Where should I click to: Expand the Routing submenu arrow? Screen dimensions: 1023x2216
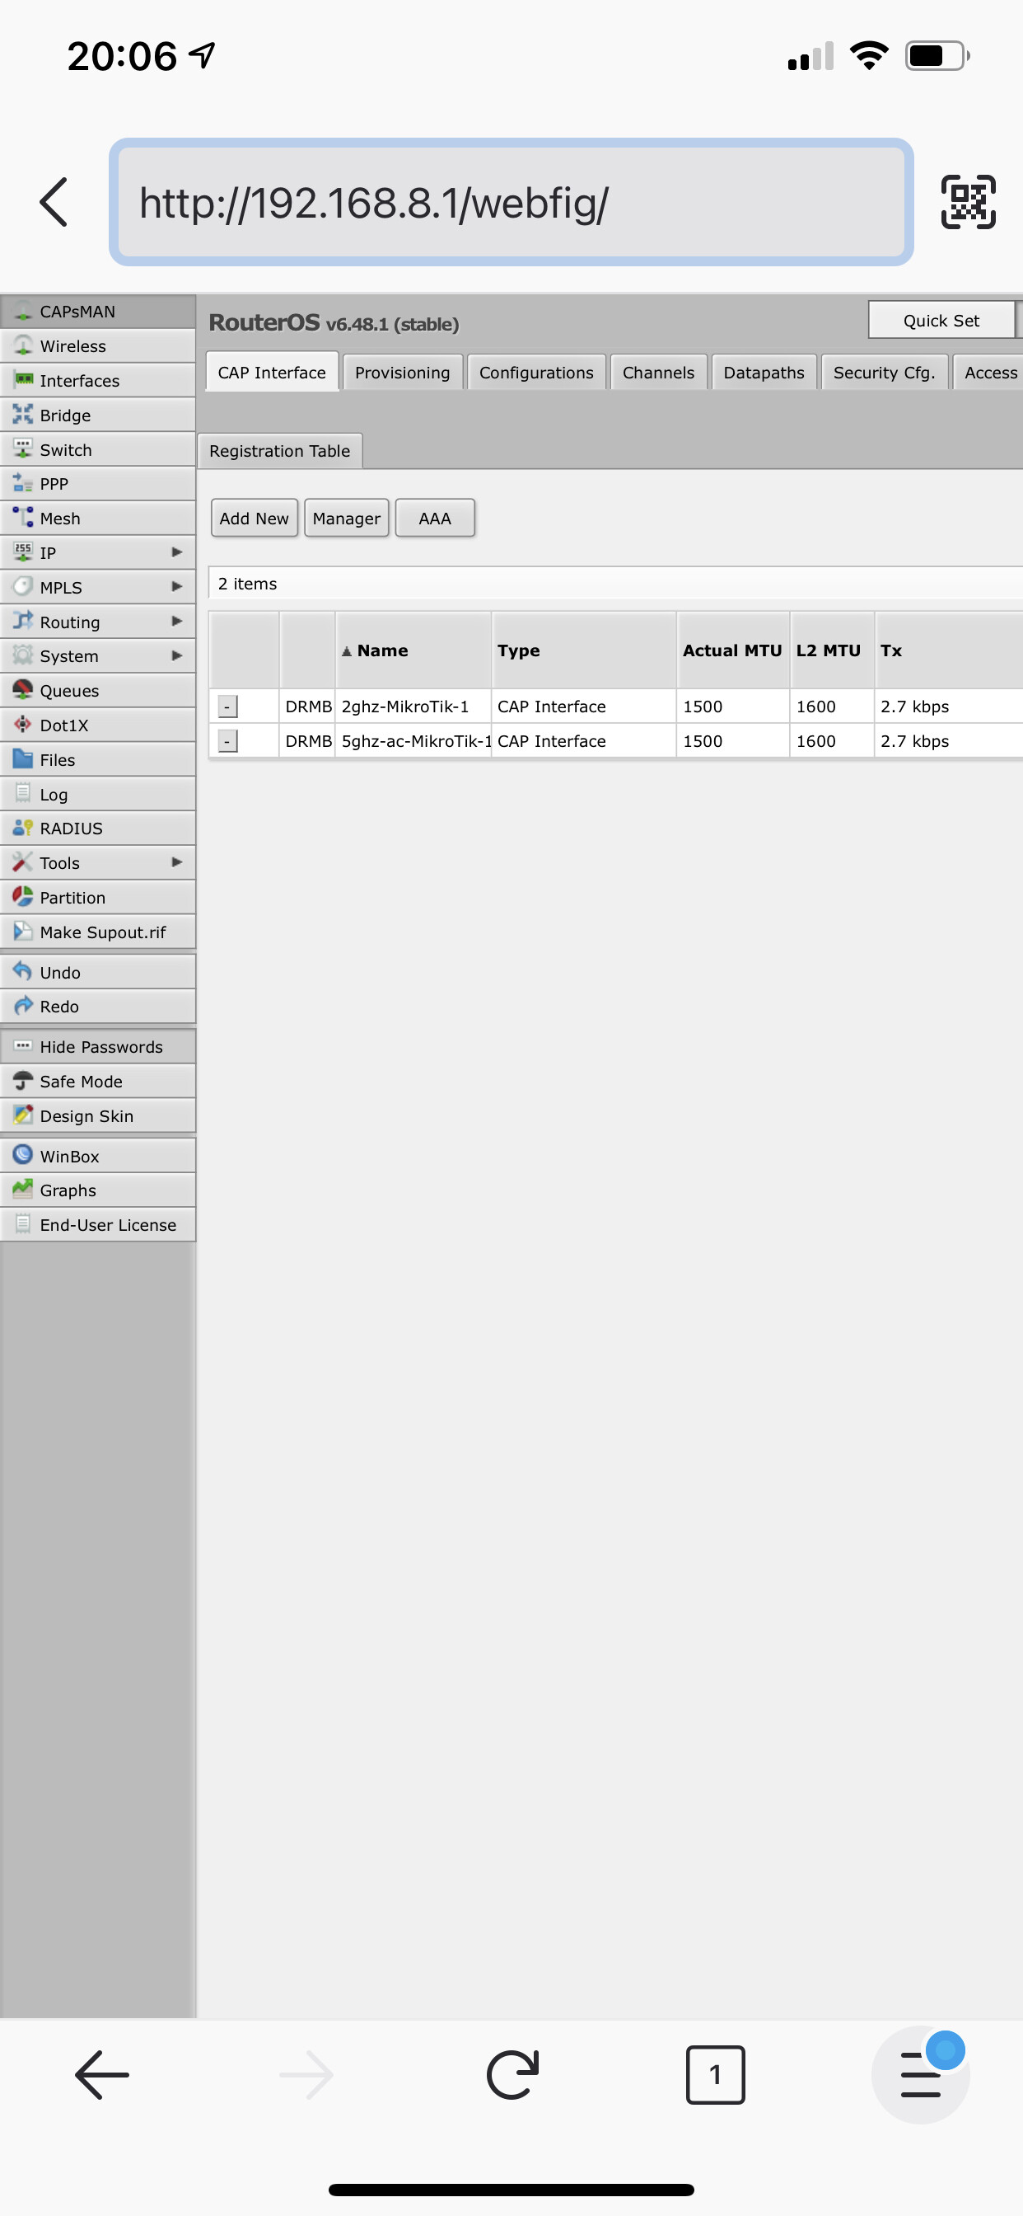tap(177, 621)
